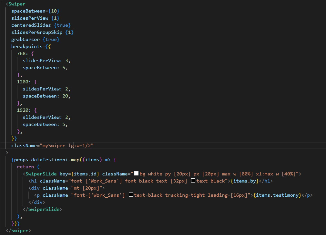Click the 768 breakpoint key

click(21, 53)
